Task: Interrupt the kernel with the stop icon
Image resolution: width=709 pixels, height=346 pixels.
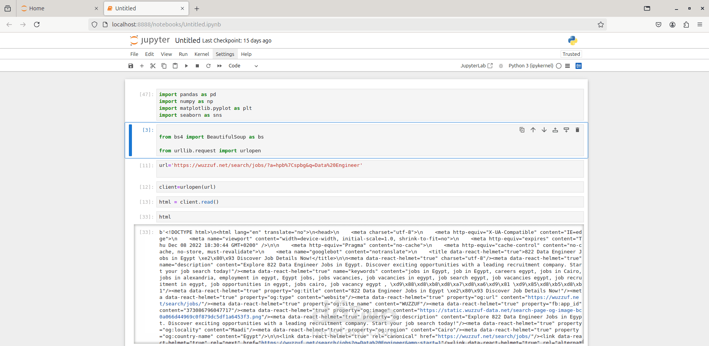Action: pyautogui.click(x=197, y=66)
